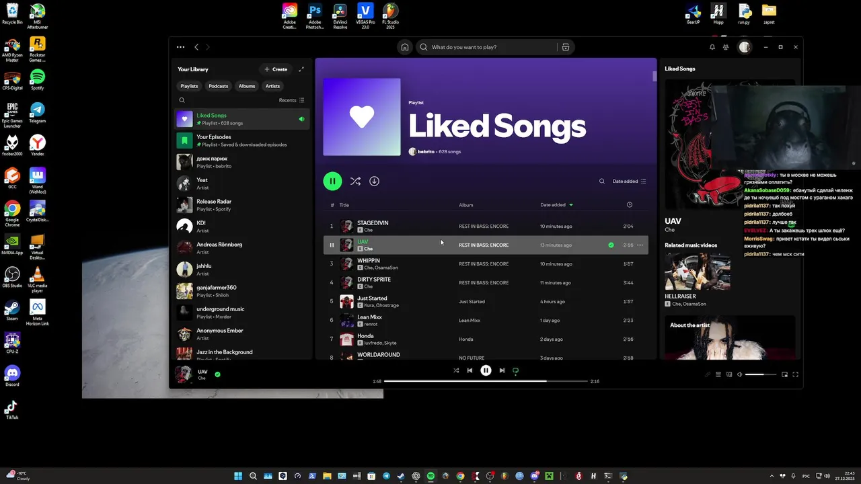Image resolution: width=861 pixels, height=484 pixels.
Task: Open the three-dots menu at top-left of Spotify
Action: (x=180, y=47)
